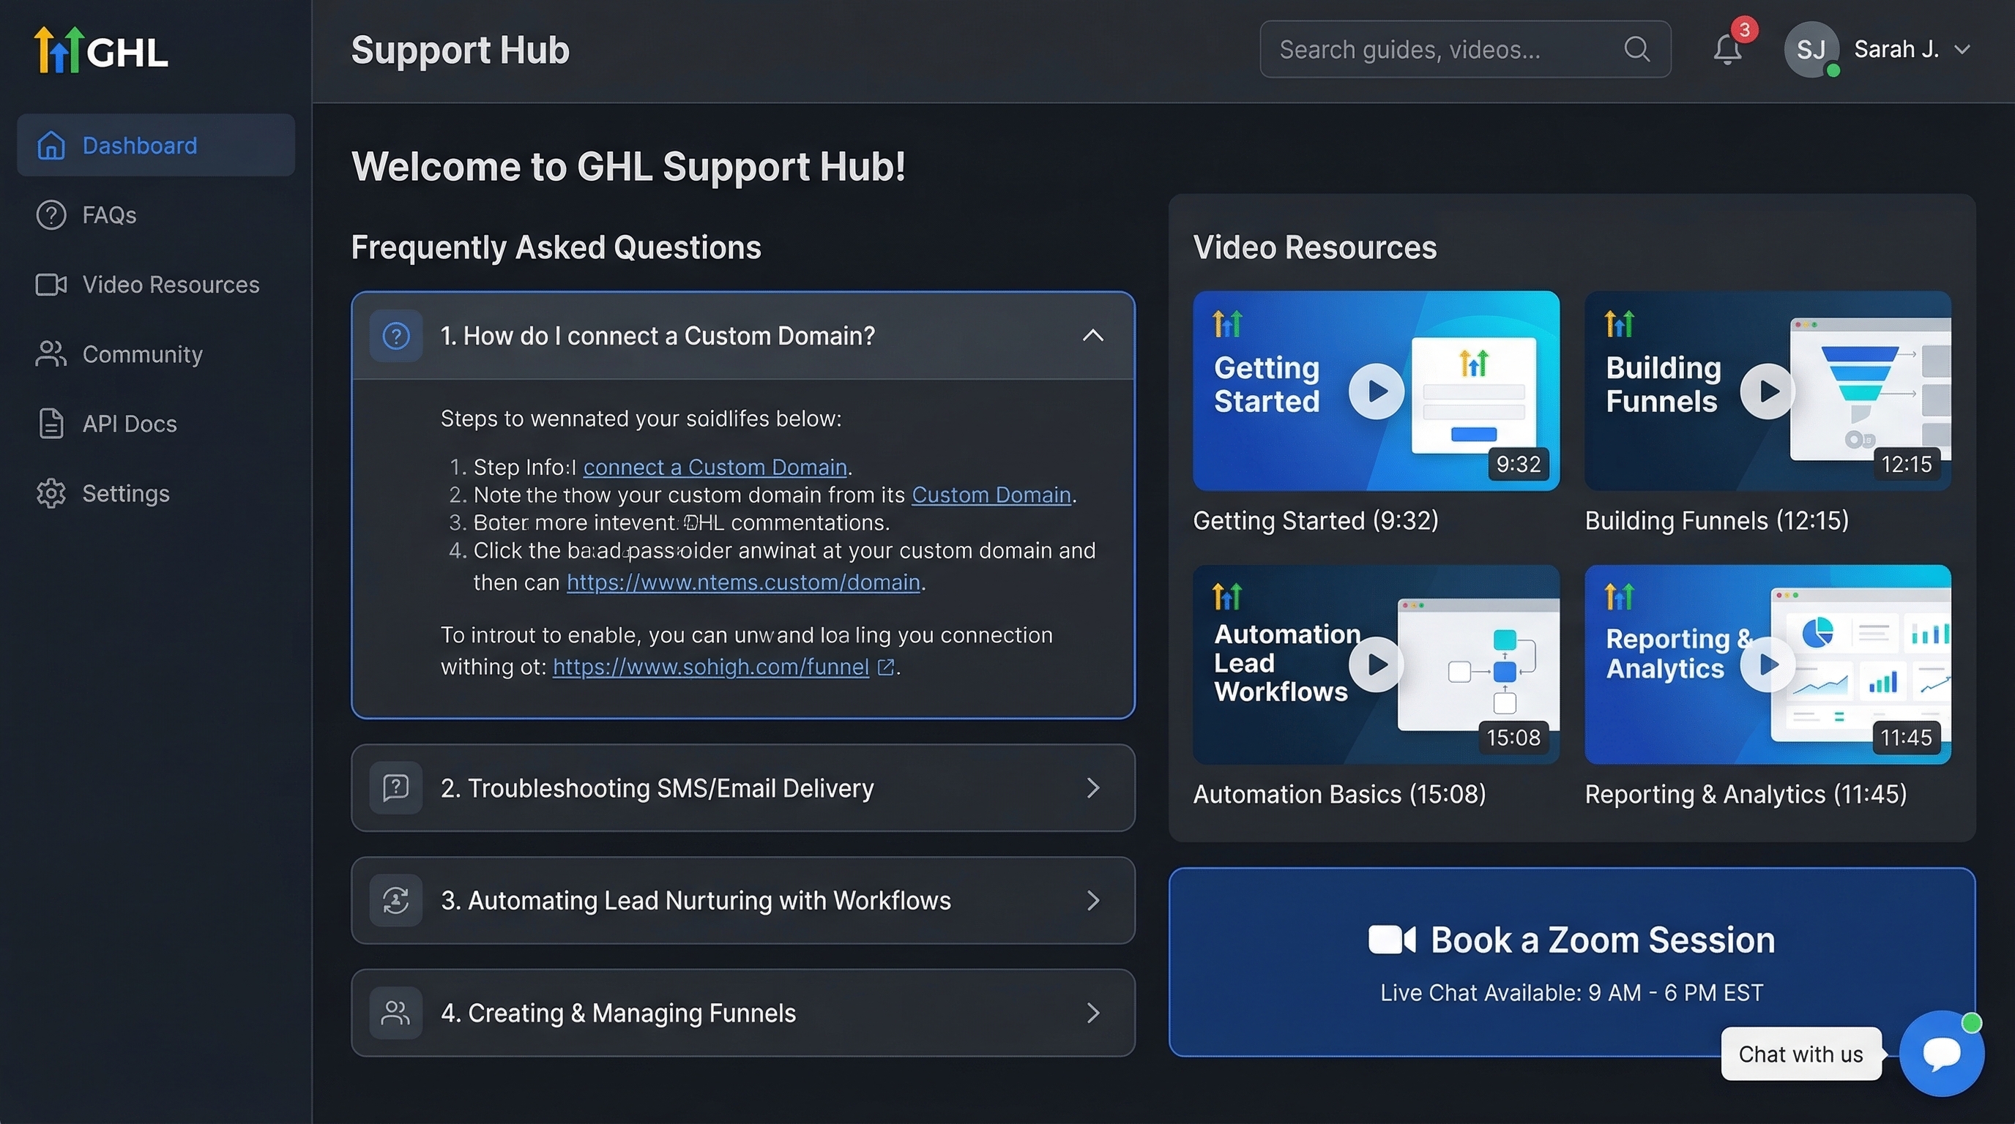Select the Dashboard icon in the sidebar
2015x1124 pixels.
[x=51, y=146]
